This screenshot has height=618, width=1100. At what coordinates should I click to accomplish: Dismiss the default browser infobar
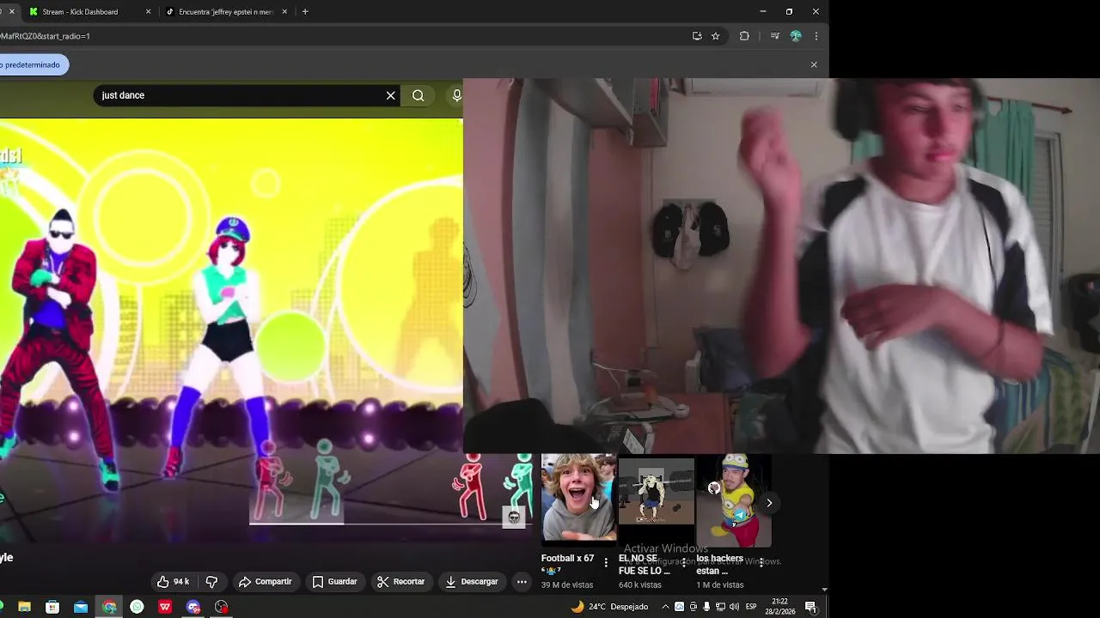(x=814, y=64)
